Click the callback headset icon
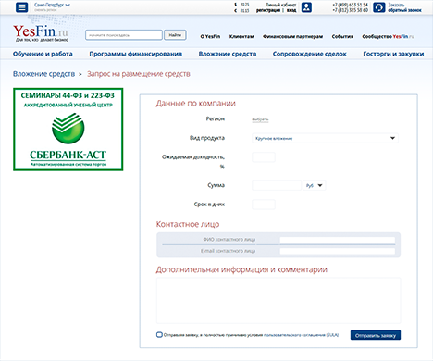Screen dimensions: 433x361 (378, 7)
